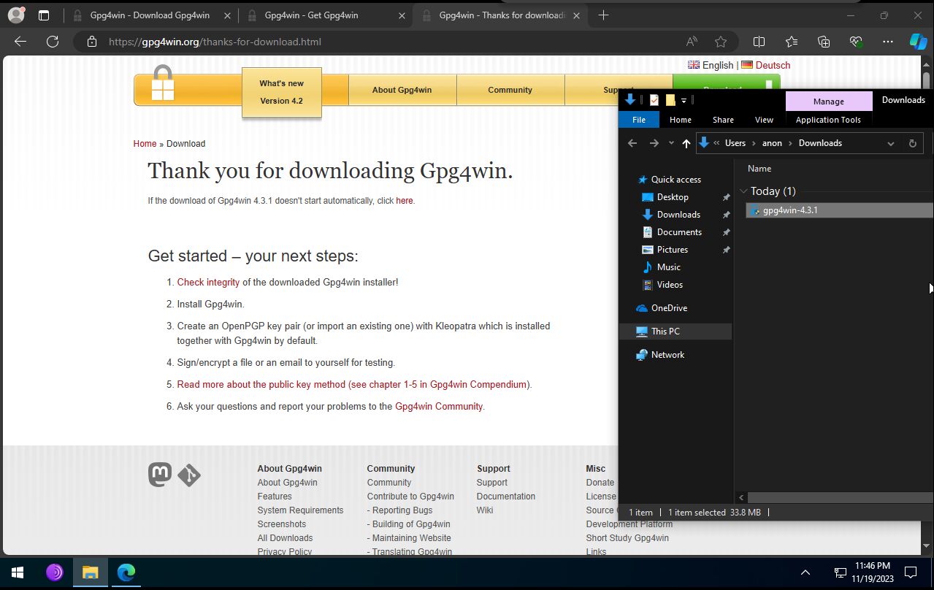The width and height of the screenshot is (934, 590).
Task: Refresh the browser page
Action: tap(53, 42)
